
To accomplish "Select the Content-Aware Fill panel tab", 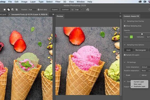I will 131,16.
